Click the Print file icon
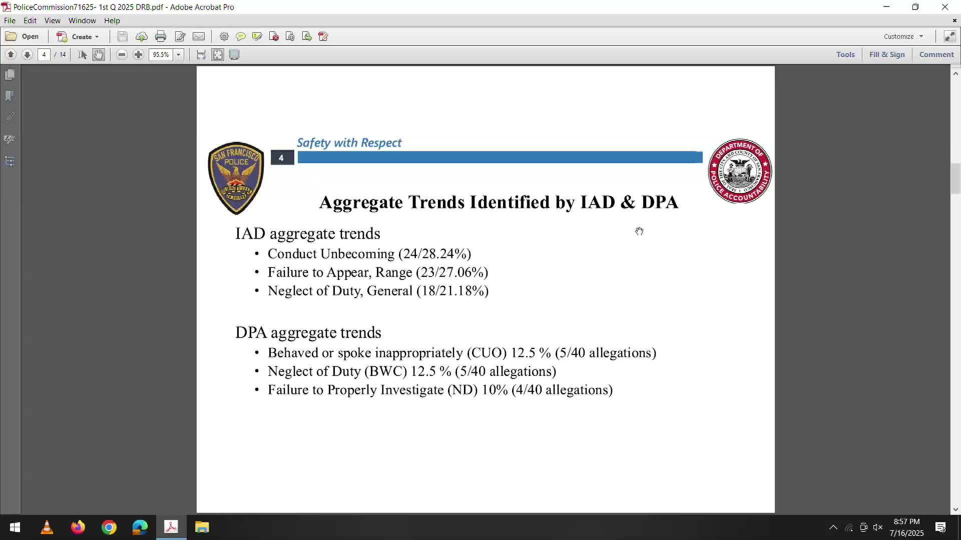Image resolution: width=961 pixels, height=540 pixels. pyautogui.click(x=161, y=36)
